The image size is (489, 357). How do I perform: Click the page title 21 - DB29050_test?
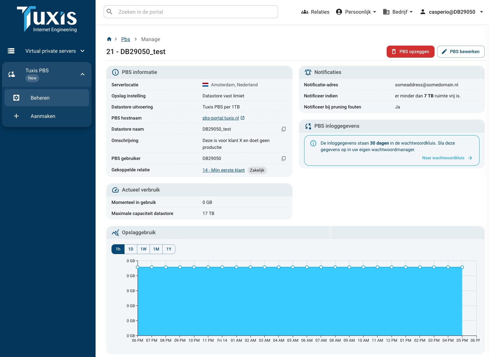(x=136, y=51)
